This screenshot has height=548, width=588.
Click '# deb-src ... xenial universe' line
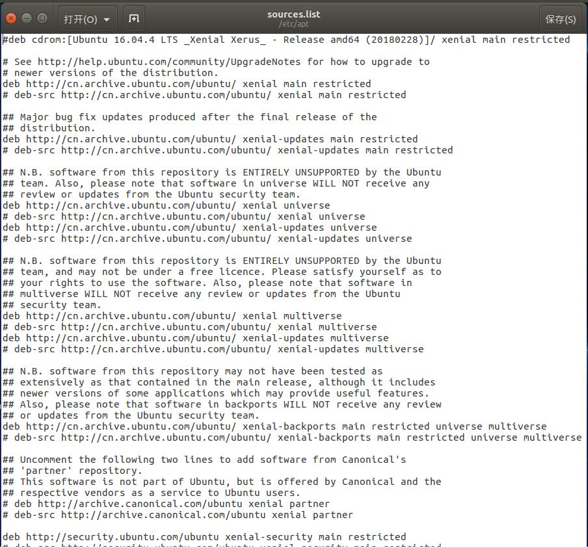(183, 216)
